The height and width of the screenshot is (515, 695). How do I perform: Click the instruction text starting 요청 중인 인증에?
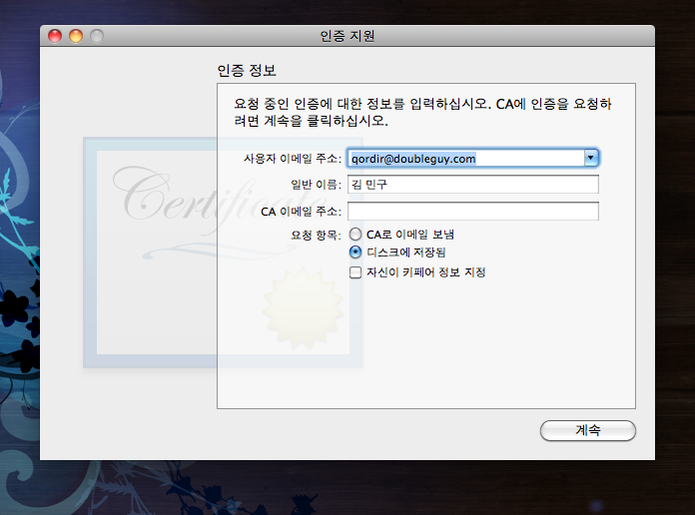(x=422, y=112)
